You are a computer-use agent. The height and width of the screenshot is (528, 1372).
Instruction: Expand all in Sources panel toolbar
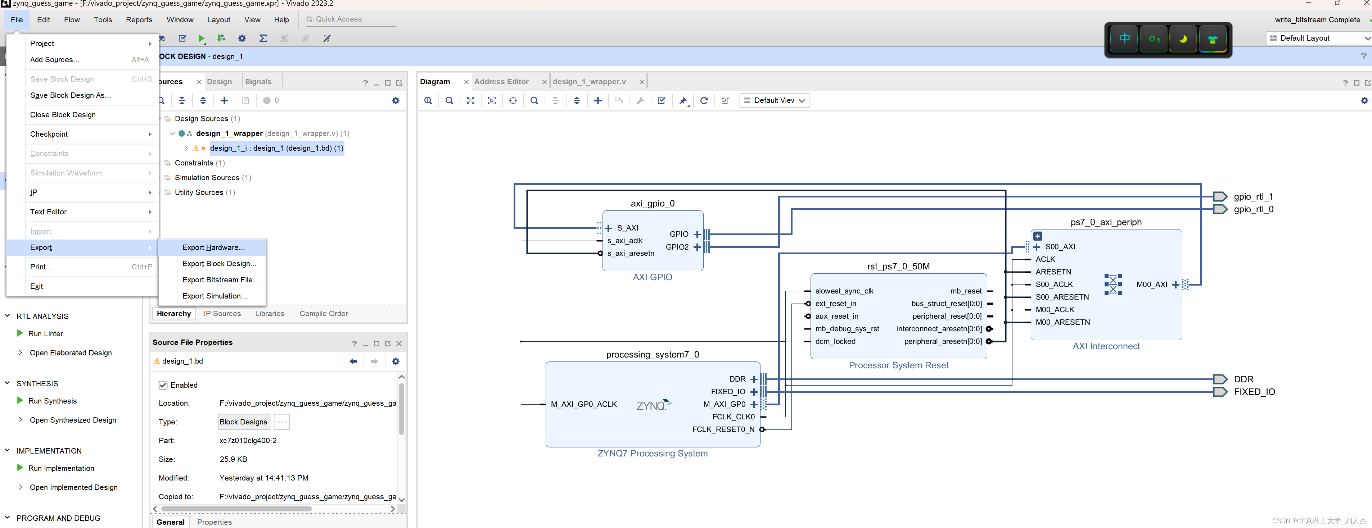coord(203,101)
